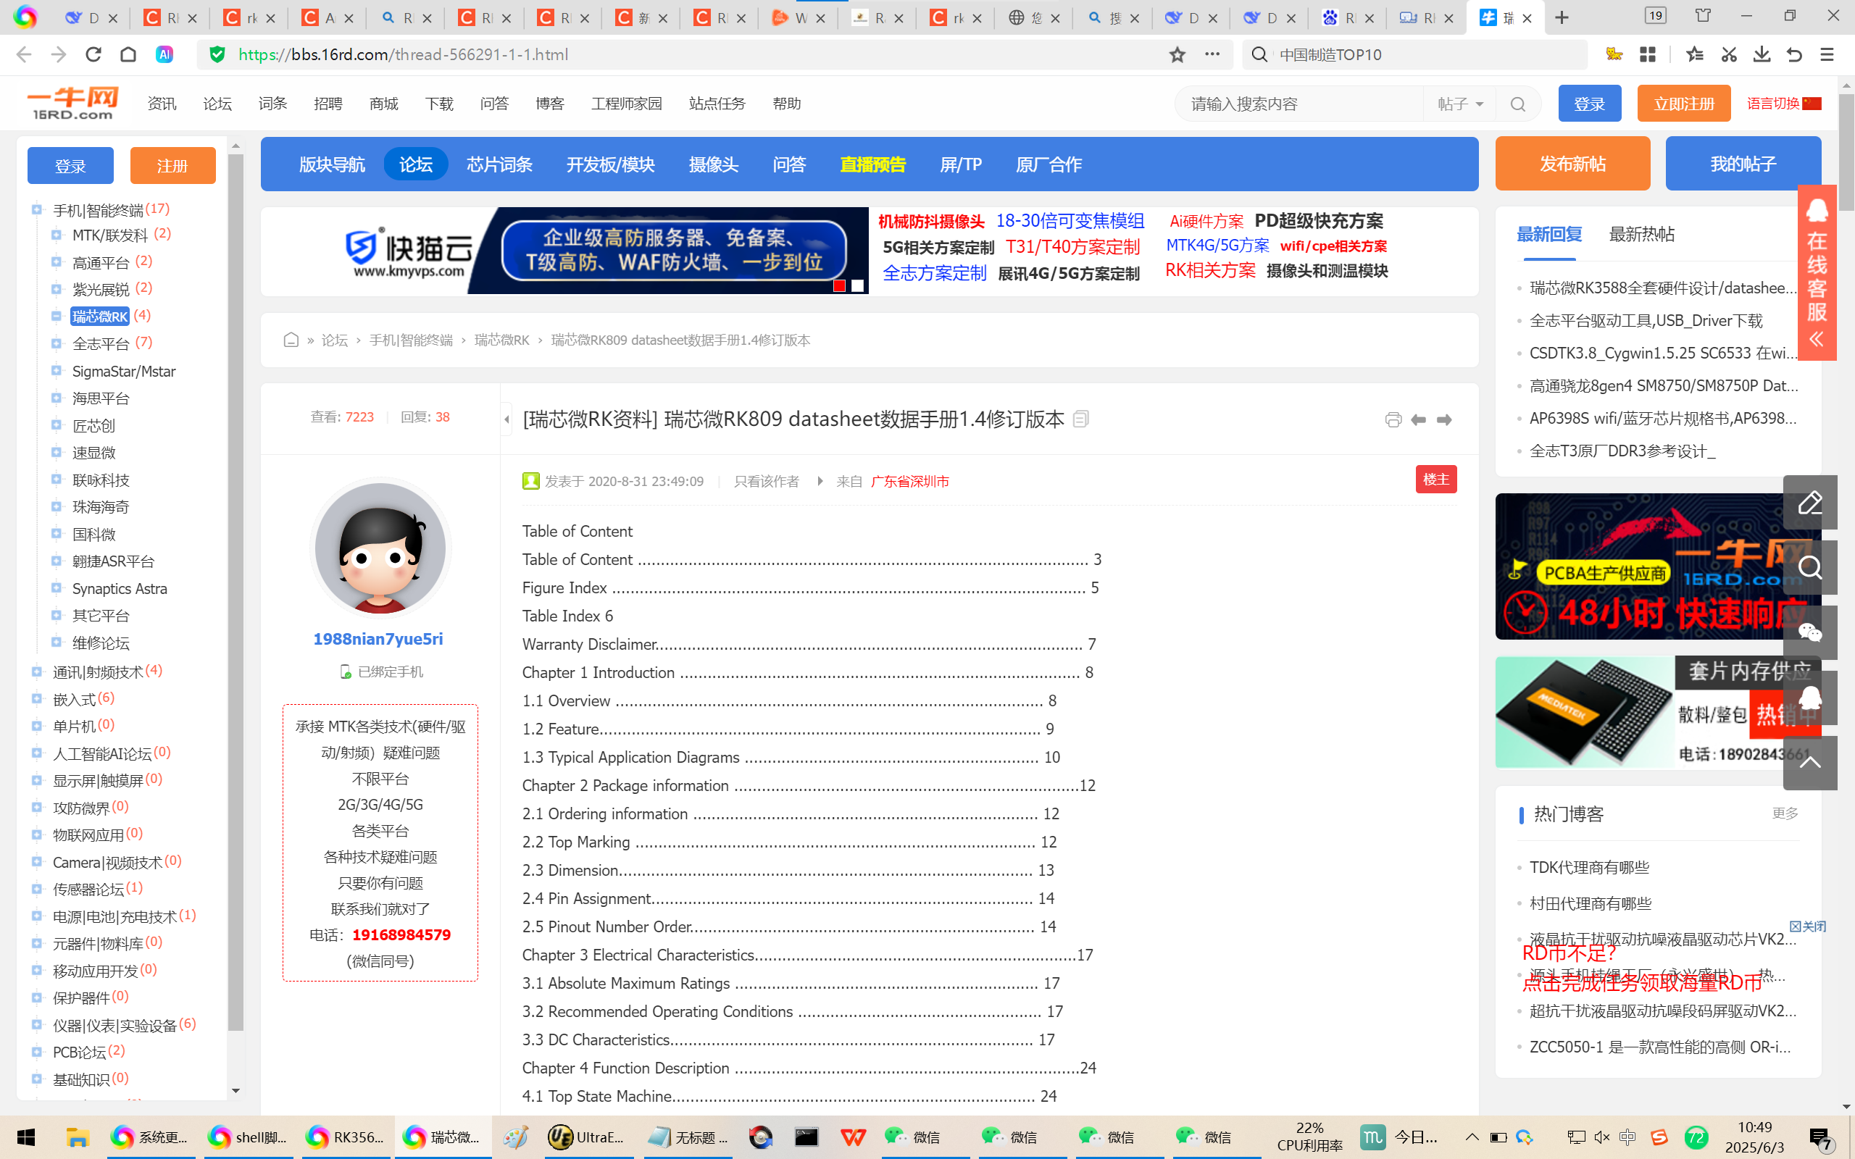This screenshot has width=1855, height=1159.
Task: Open 芯片词条 in blue navigation bar
Action: [499, 164]
